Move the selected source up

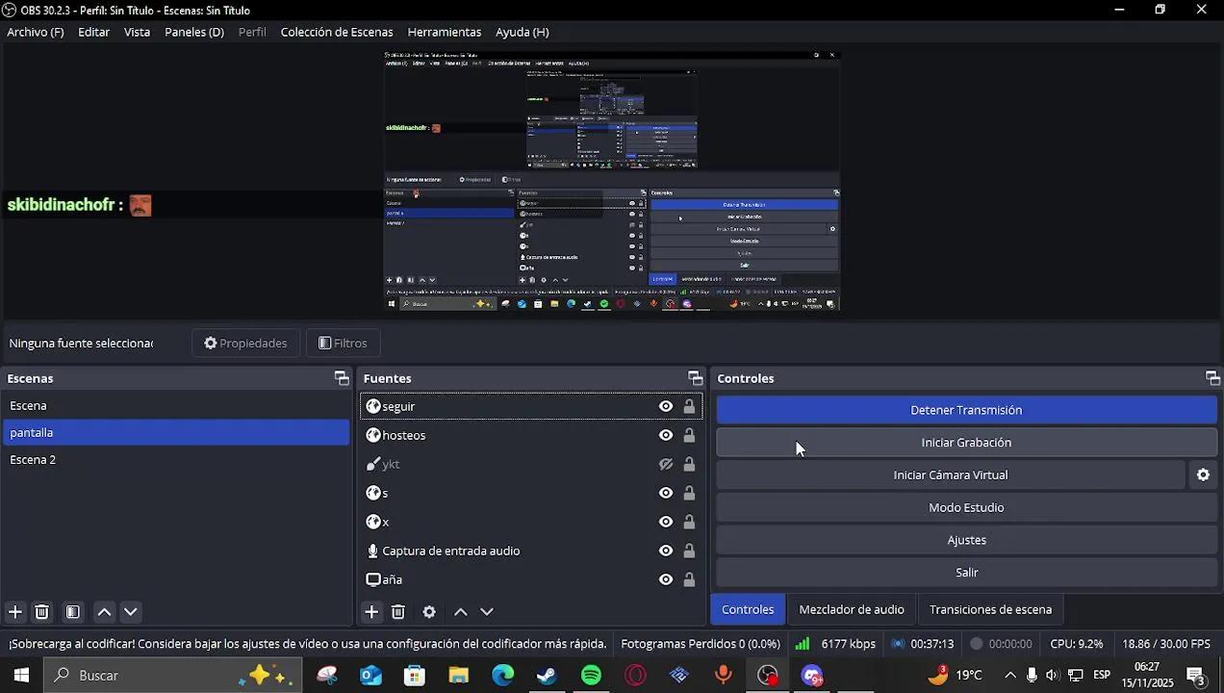coord(461,612)
